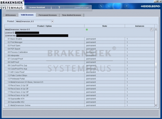Close the License Manager window
The height and width of the screenshot is (119, 162).
click(160, 1)
